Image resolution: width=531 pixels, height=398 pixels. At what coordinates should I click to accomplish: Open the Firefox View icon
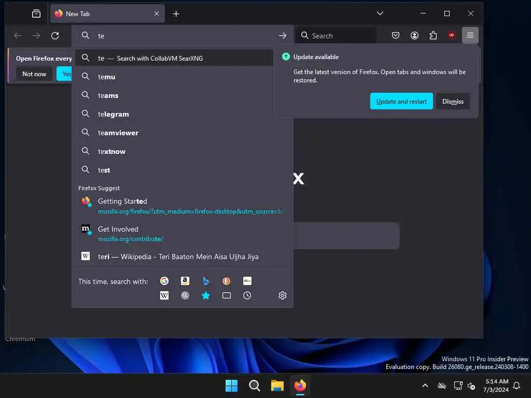click(x=36, y=13)
